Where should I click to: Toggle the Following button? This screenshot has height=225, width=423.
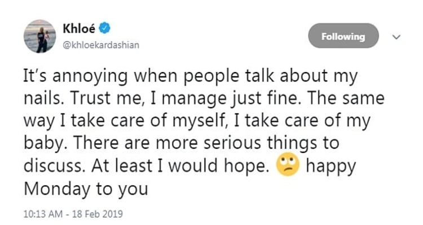coord(343,37)
